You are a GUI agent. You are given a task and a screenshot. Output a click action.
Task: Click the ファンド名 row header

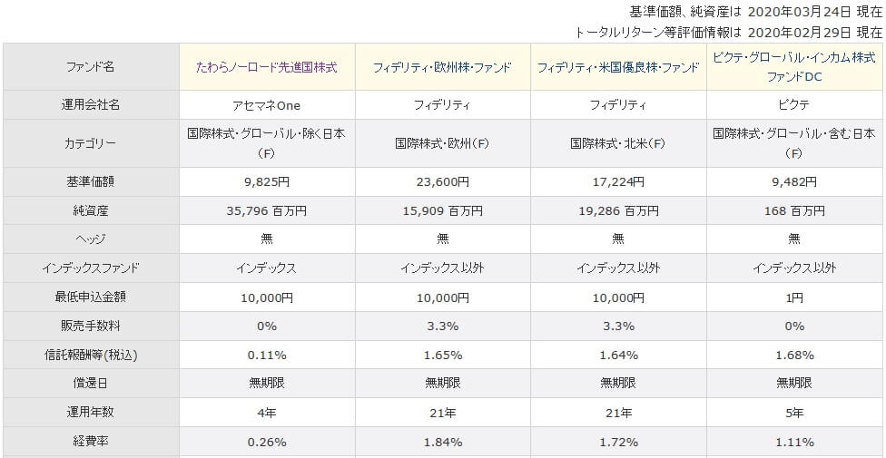point(91,67)
